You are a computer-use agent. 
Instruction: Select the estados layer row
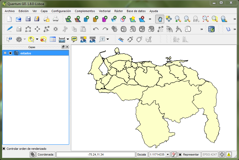click(x=36, y=53)
